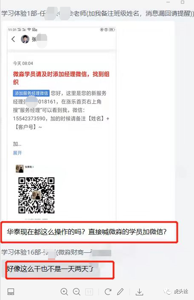Viewport: 194px width, 300px height.
Task: Reset image to 1:1 actual size
Action: (89, 292)
